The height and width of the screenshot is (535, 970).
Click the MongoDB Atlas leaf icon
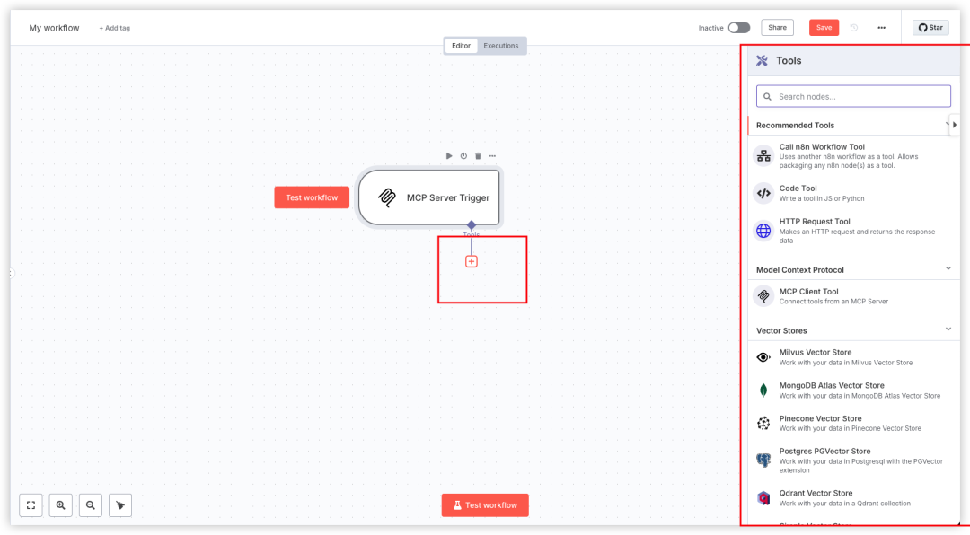coord(764,390)
